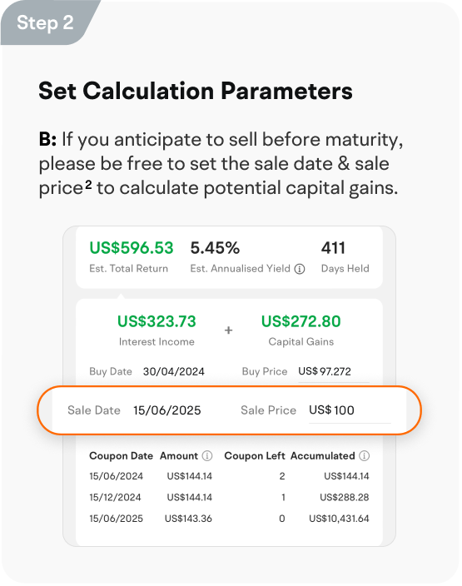Edit the Buy Price US$ 97.272 field
The width and height of the screenshot is (462, 586).
334,371
